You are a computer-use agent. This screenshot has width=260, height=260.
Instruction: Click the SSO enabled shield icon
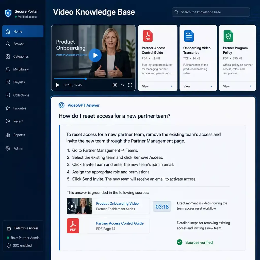pos(9,246)
